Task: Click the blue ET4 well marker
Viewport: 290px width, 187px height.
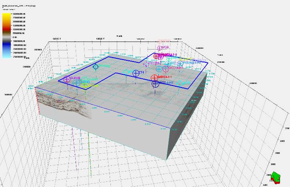Action: tap(136, 73)
